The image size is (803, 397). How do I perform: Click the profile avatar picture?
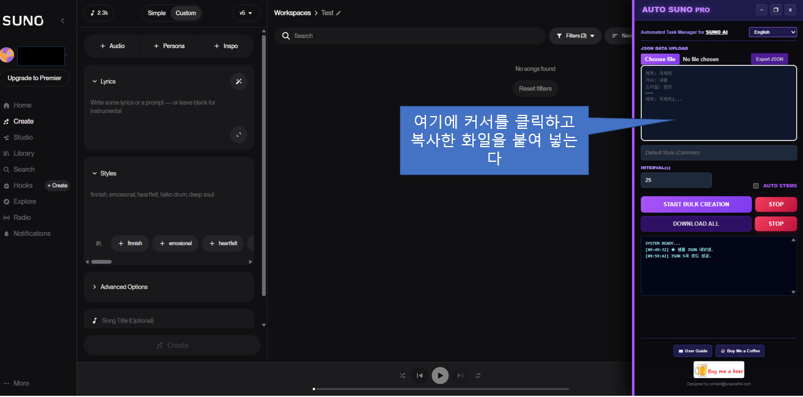7,55
